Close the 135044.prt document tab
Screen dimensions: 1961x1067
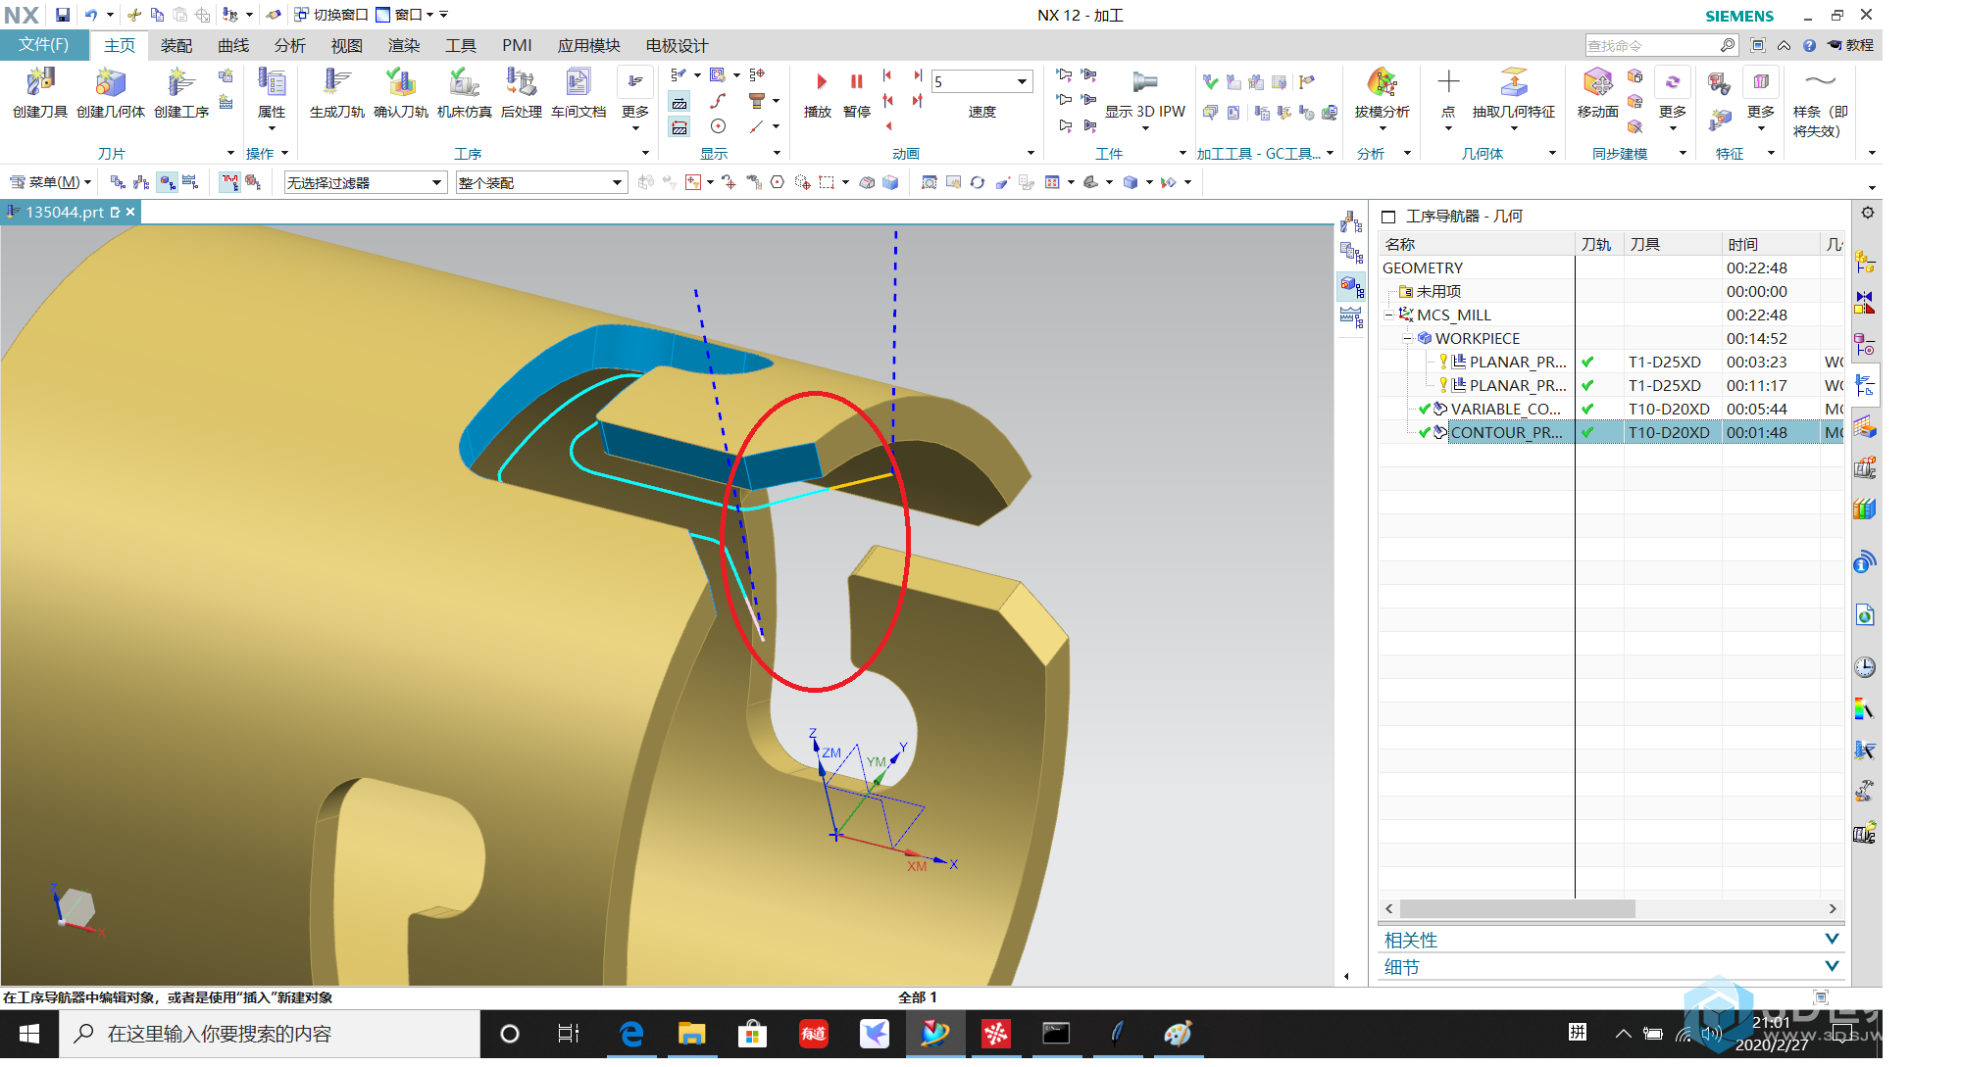point(130,212)
